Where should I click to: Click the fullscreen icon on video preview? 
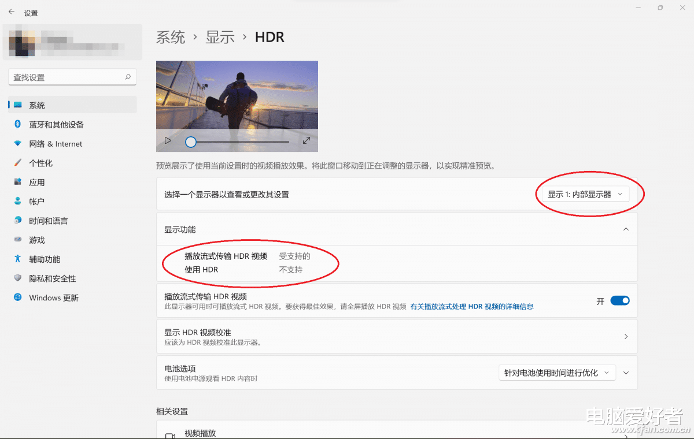307,140
